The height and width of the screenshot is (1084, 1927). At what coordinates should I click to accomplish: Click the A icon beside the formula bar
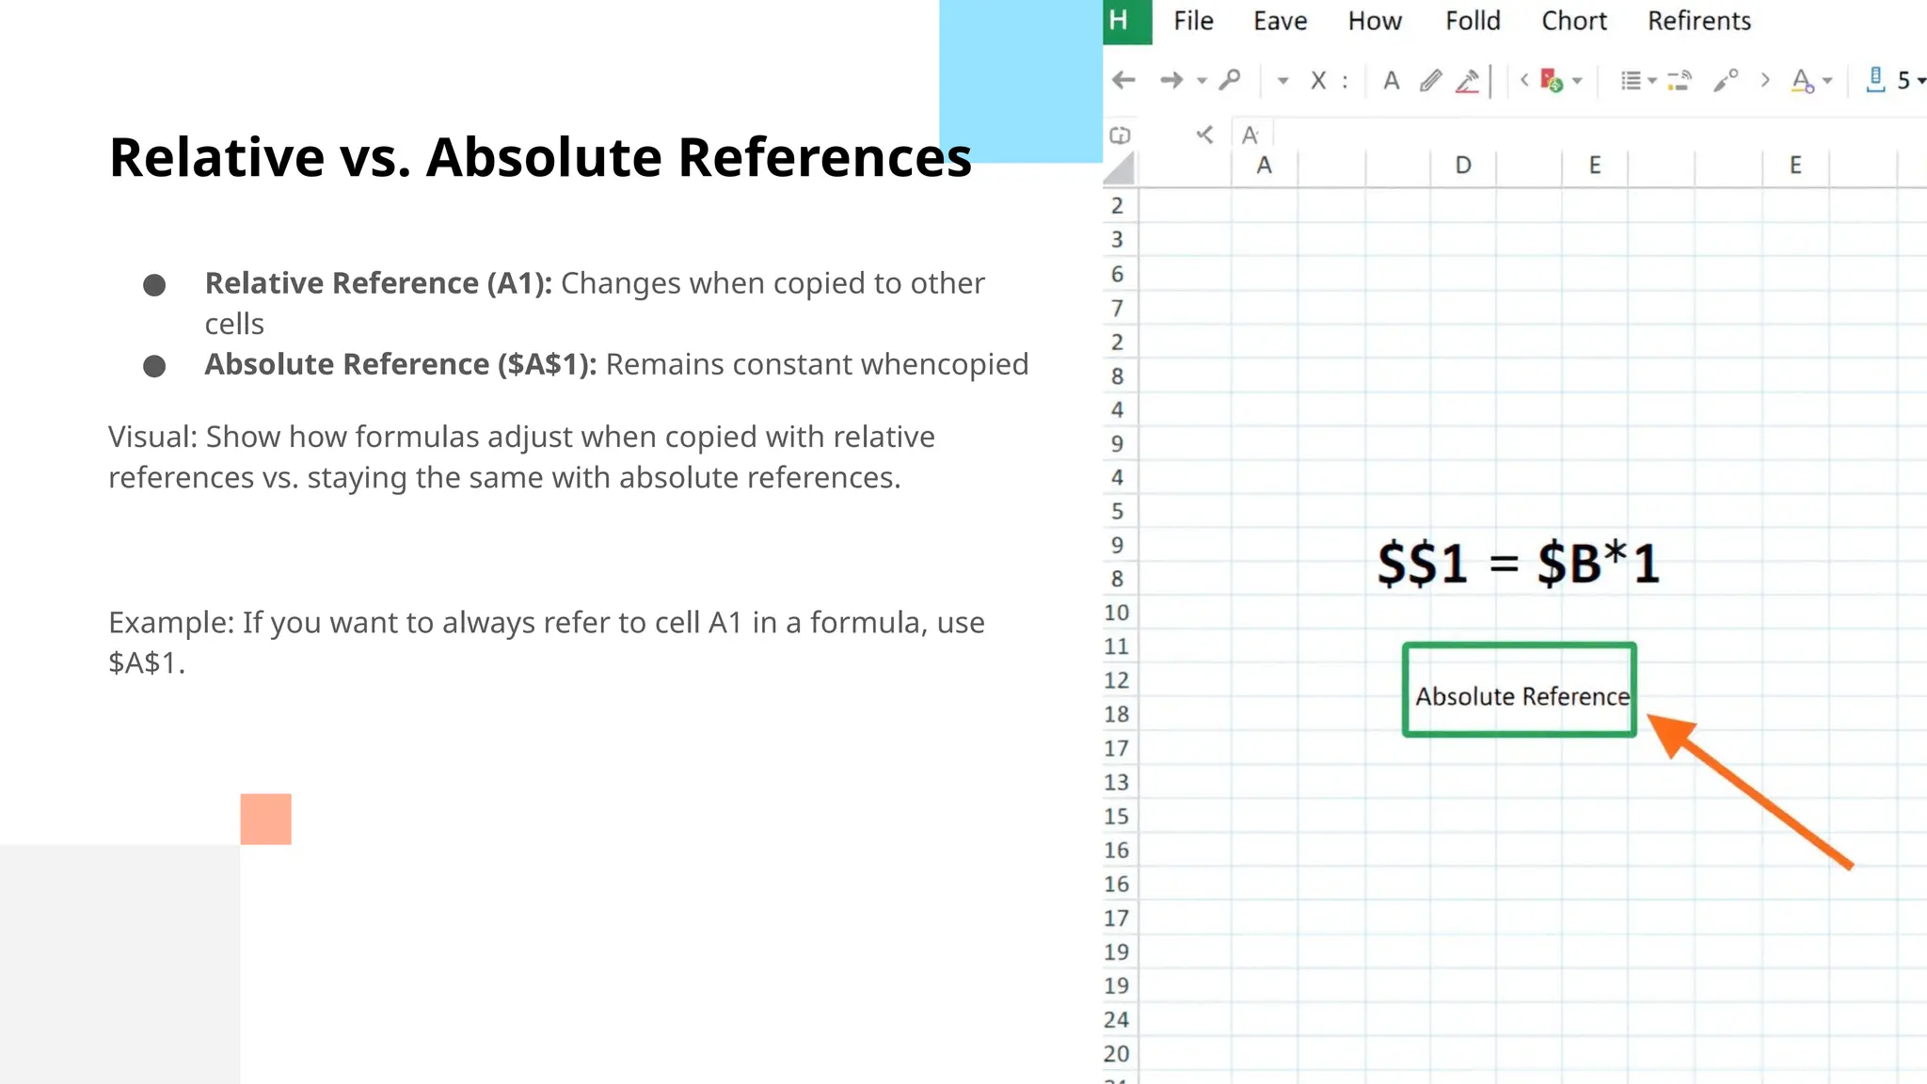coord(1250,135)
